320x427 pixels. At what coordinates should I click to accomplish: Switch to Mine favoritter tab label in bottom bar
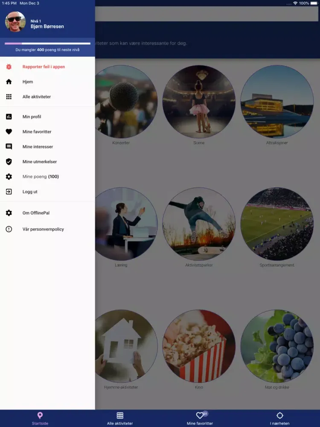[x=200, y=424]
